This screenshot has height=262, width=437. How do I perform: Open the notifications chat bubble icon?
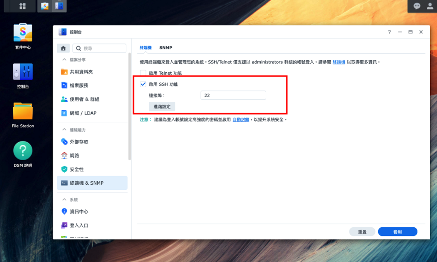click(x=417, y=6)
